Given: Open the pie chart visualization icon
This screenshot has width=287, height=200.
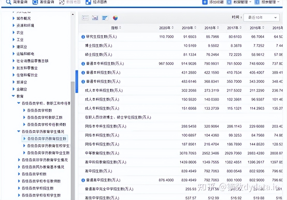Looking at the screenshot, I should [x=115, y=18].
